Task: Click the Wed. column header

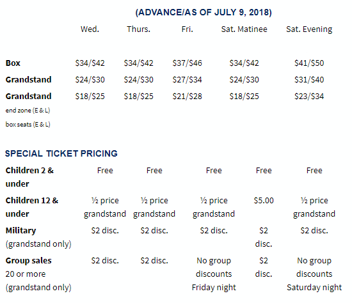Action: tap(90, 29)
